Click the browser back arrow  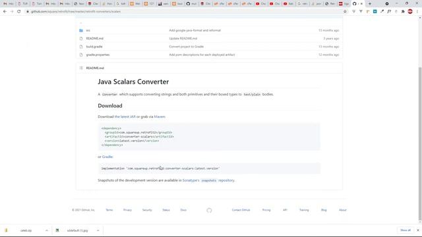pos(5,12)
